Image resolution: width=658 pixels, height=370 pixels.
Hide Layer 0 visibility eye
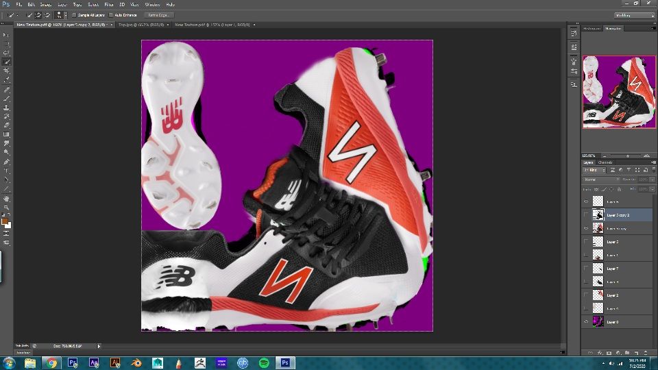click(586, 322)
